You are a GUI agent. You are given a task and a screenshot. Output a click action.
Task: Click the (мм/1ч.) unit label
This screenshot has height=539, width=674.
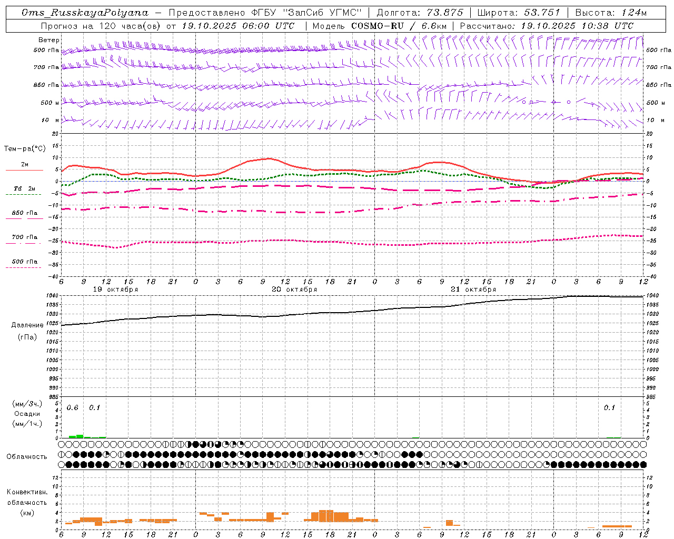(27, 424)
